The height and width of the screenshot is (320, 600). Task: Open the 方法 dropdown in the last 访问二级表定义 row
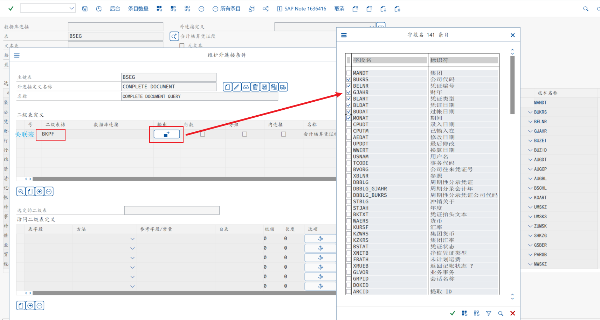click(132, 286)
